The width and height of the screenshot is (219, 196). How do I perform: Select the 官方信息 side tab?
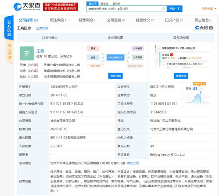9,28
